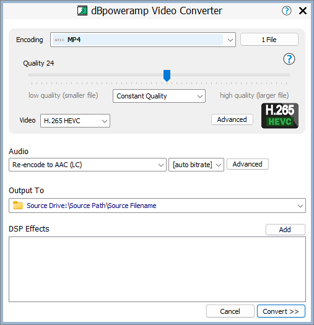Viewport: 314px width, 325px height.
Task: Click the Output To heading
Action: click(x=27, y=191)
